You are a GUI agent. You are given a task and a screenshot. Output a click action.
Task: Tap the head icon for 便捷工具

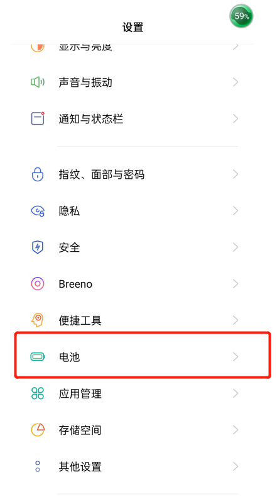click(x=38, y=320)
